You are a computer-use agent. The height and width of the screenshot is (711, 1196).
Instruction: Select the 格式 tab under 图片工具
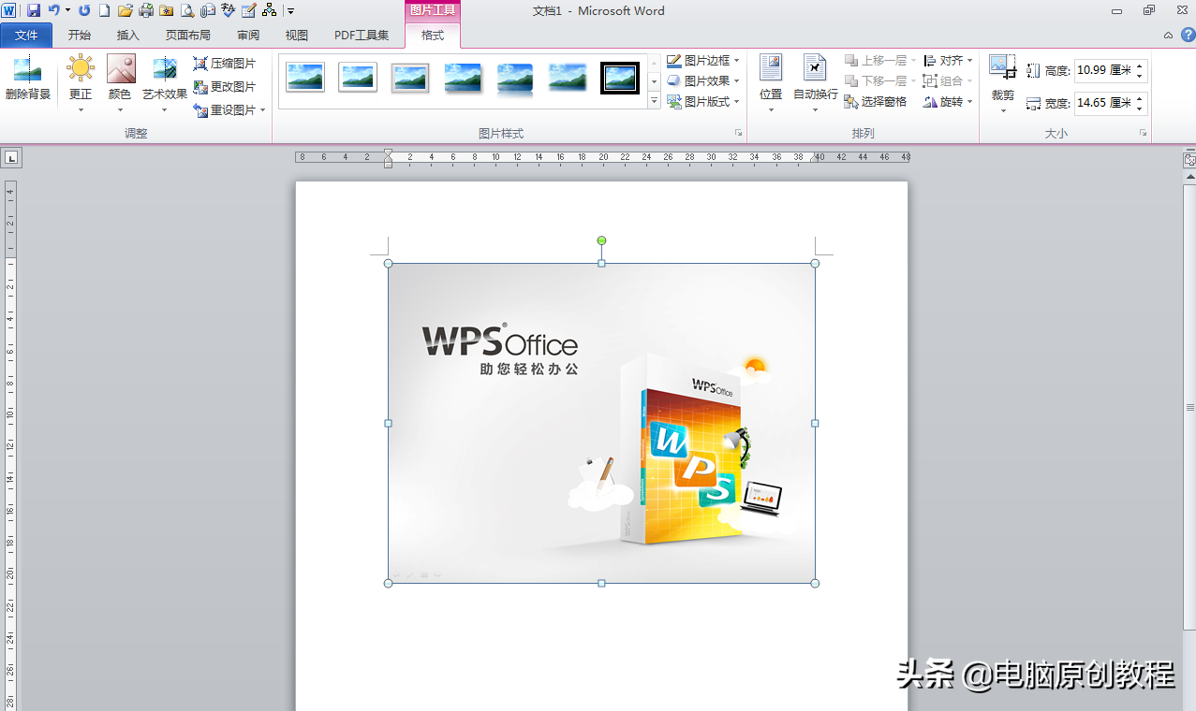[x=433, y=36]
